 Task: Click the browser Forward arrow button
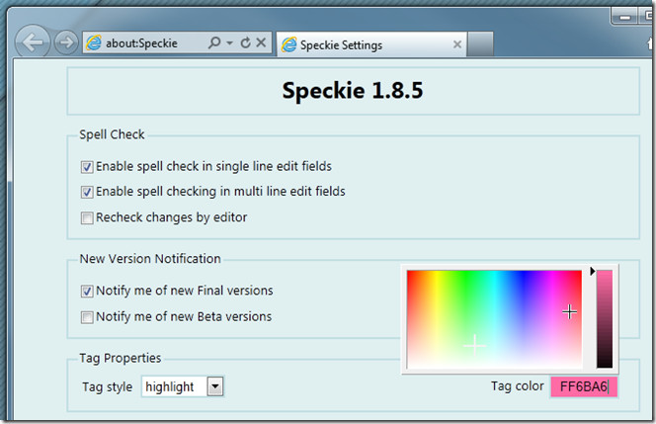pyautogui.click(x=66, y=42)
